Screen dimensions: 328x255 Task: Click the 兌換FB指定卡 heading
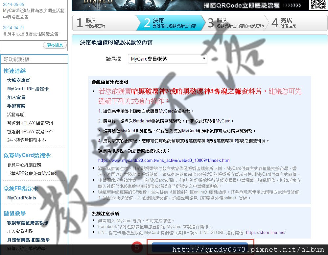click(21, 189)
